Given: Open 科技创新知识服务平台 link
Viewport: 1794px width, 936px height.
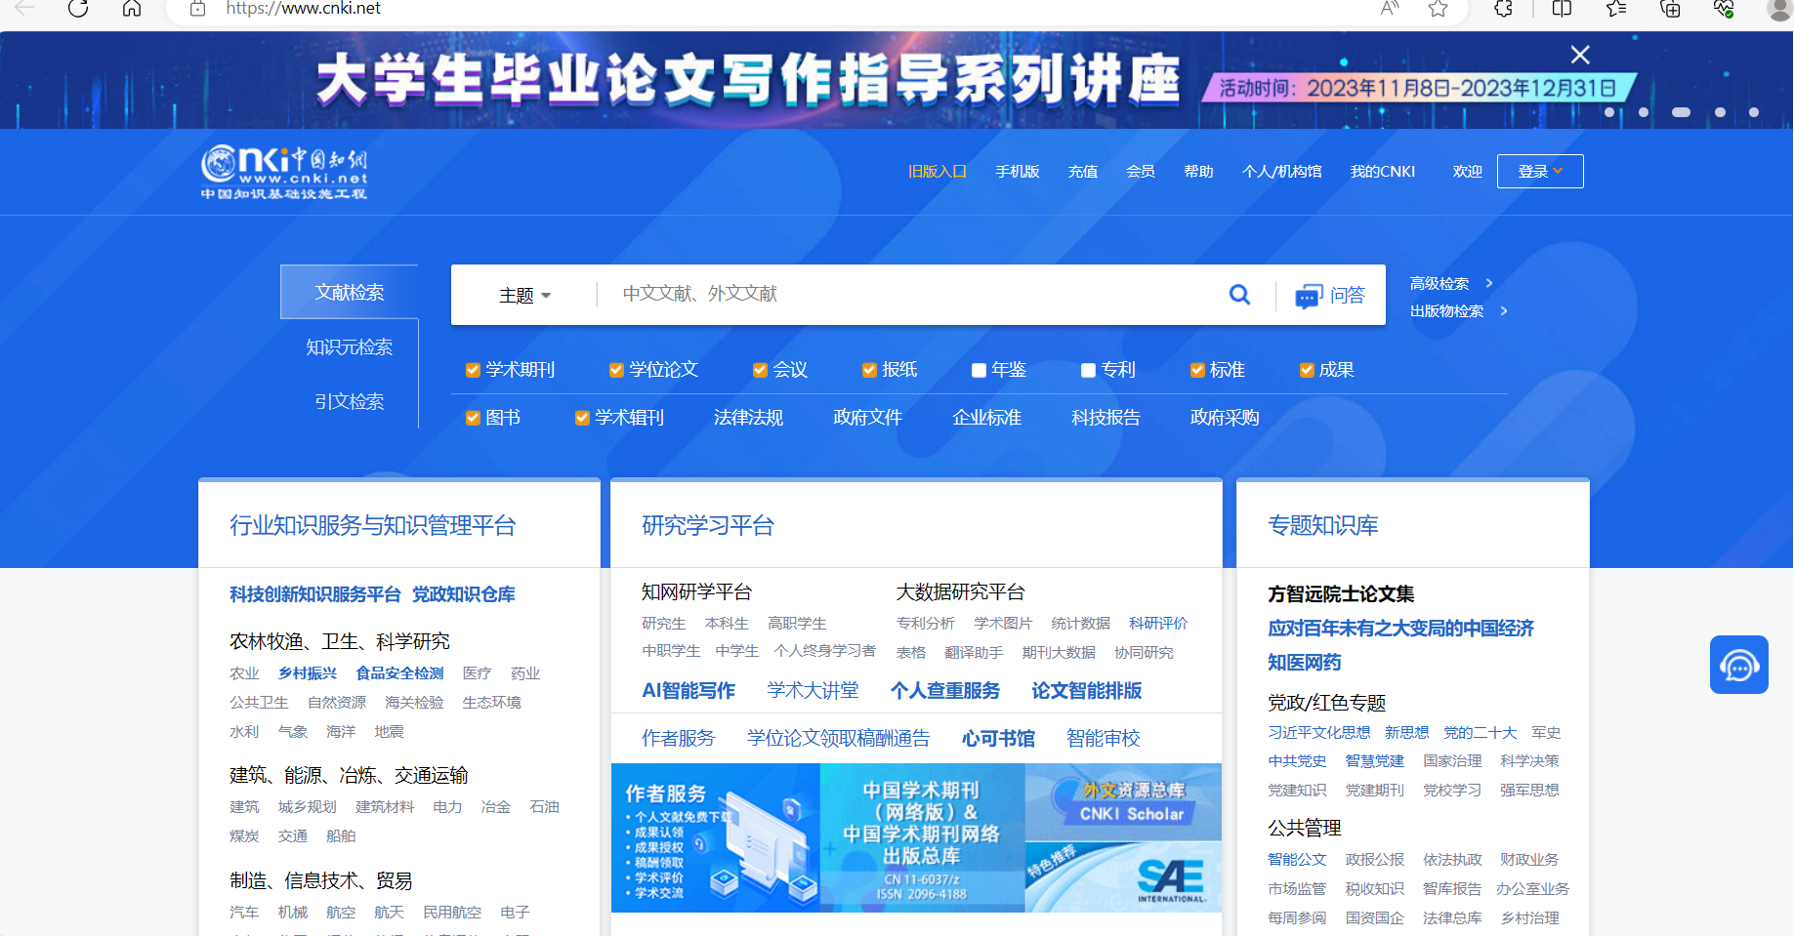Looking at the screenshot, I should pos(315,594).
